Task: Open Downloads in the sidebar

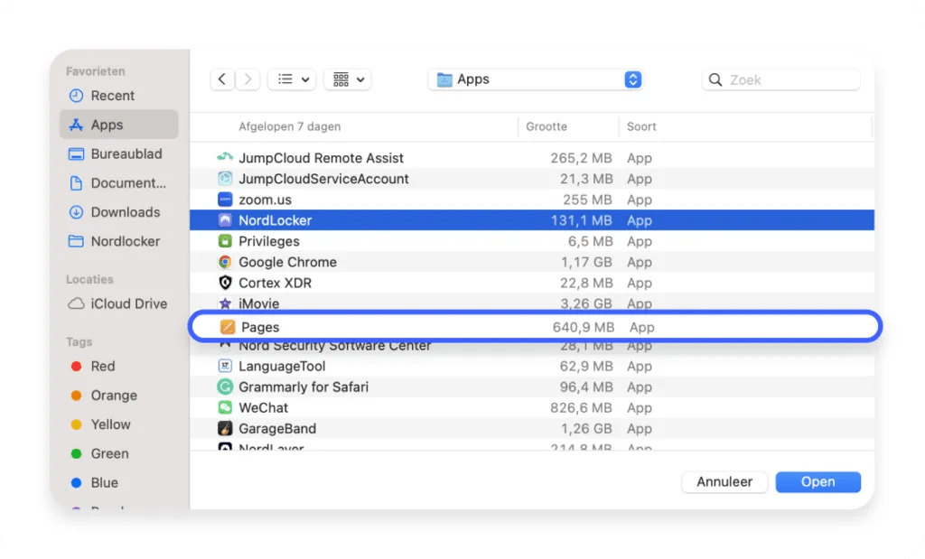Action: point(118,212)
